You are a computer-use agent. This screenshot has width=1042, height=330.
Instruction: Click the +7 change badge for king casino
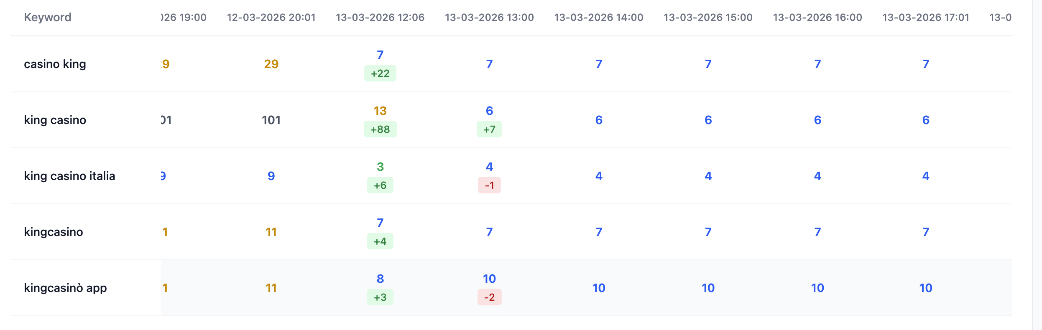(x=489, y=129)
